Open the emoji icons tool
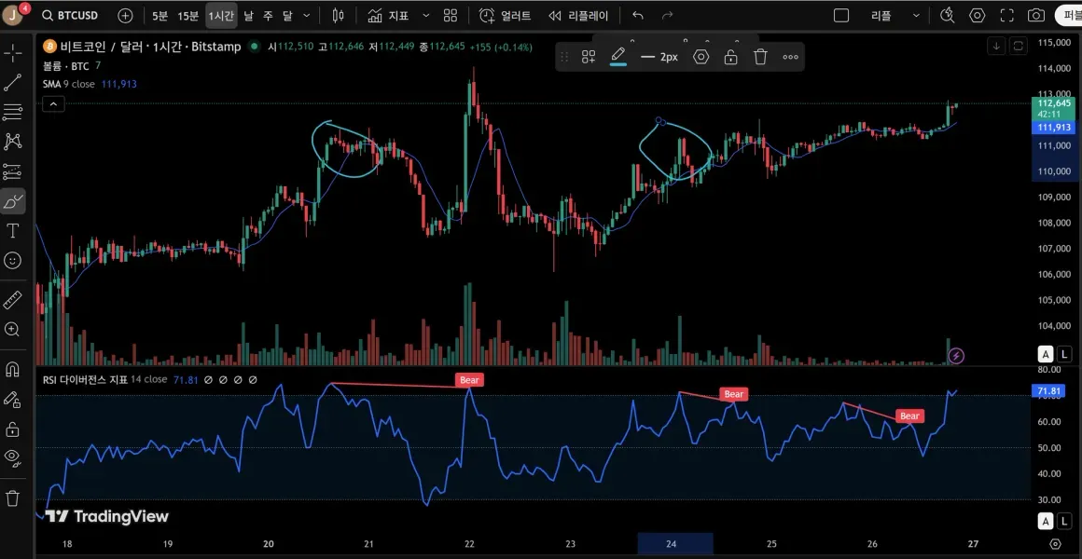This screenshot has height=559, width=1082. click(x=12, y=261)
